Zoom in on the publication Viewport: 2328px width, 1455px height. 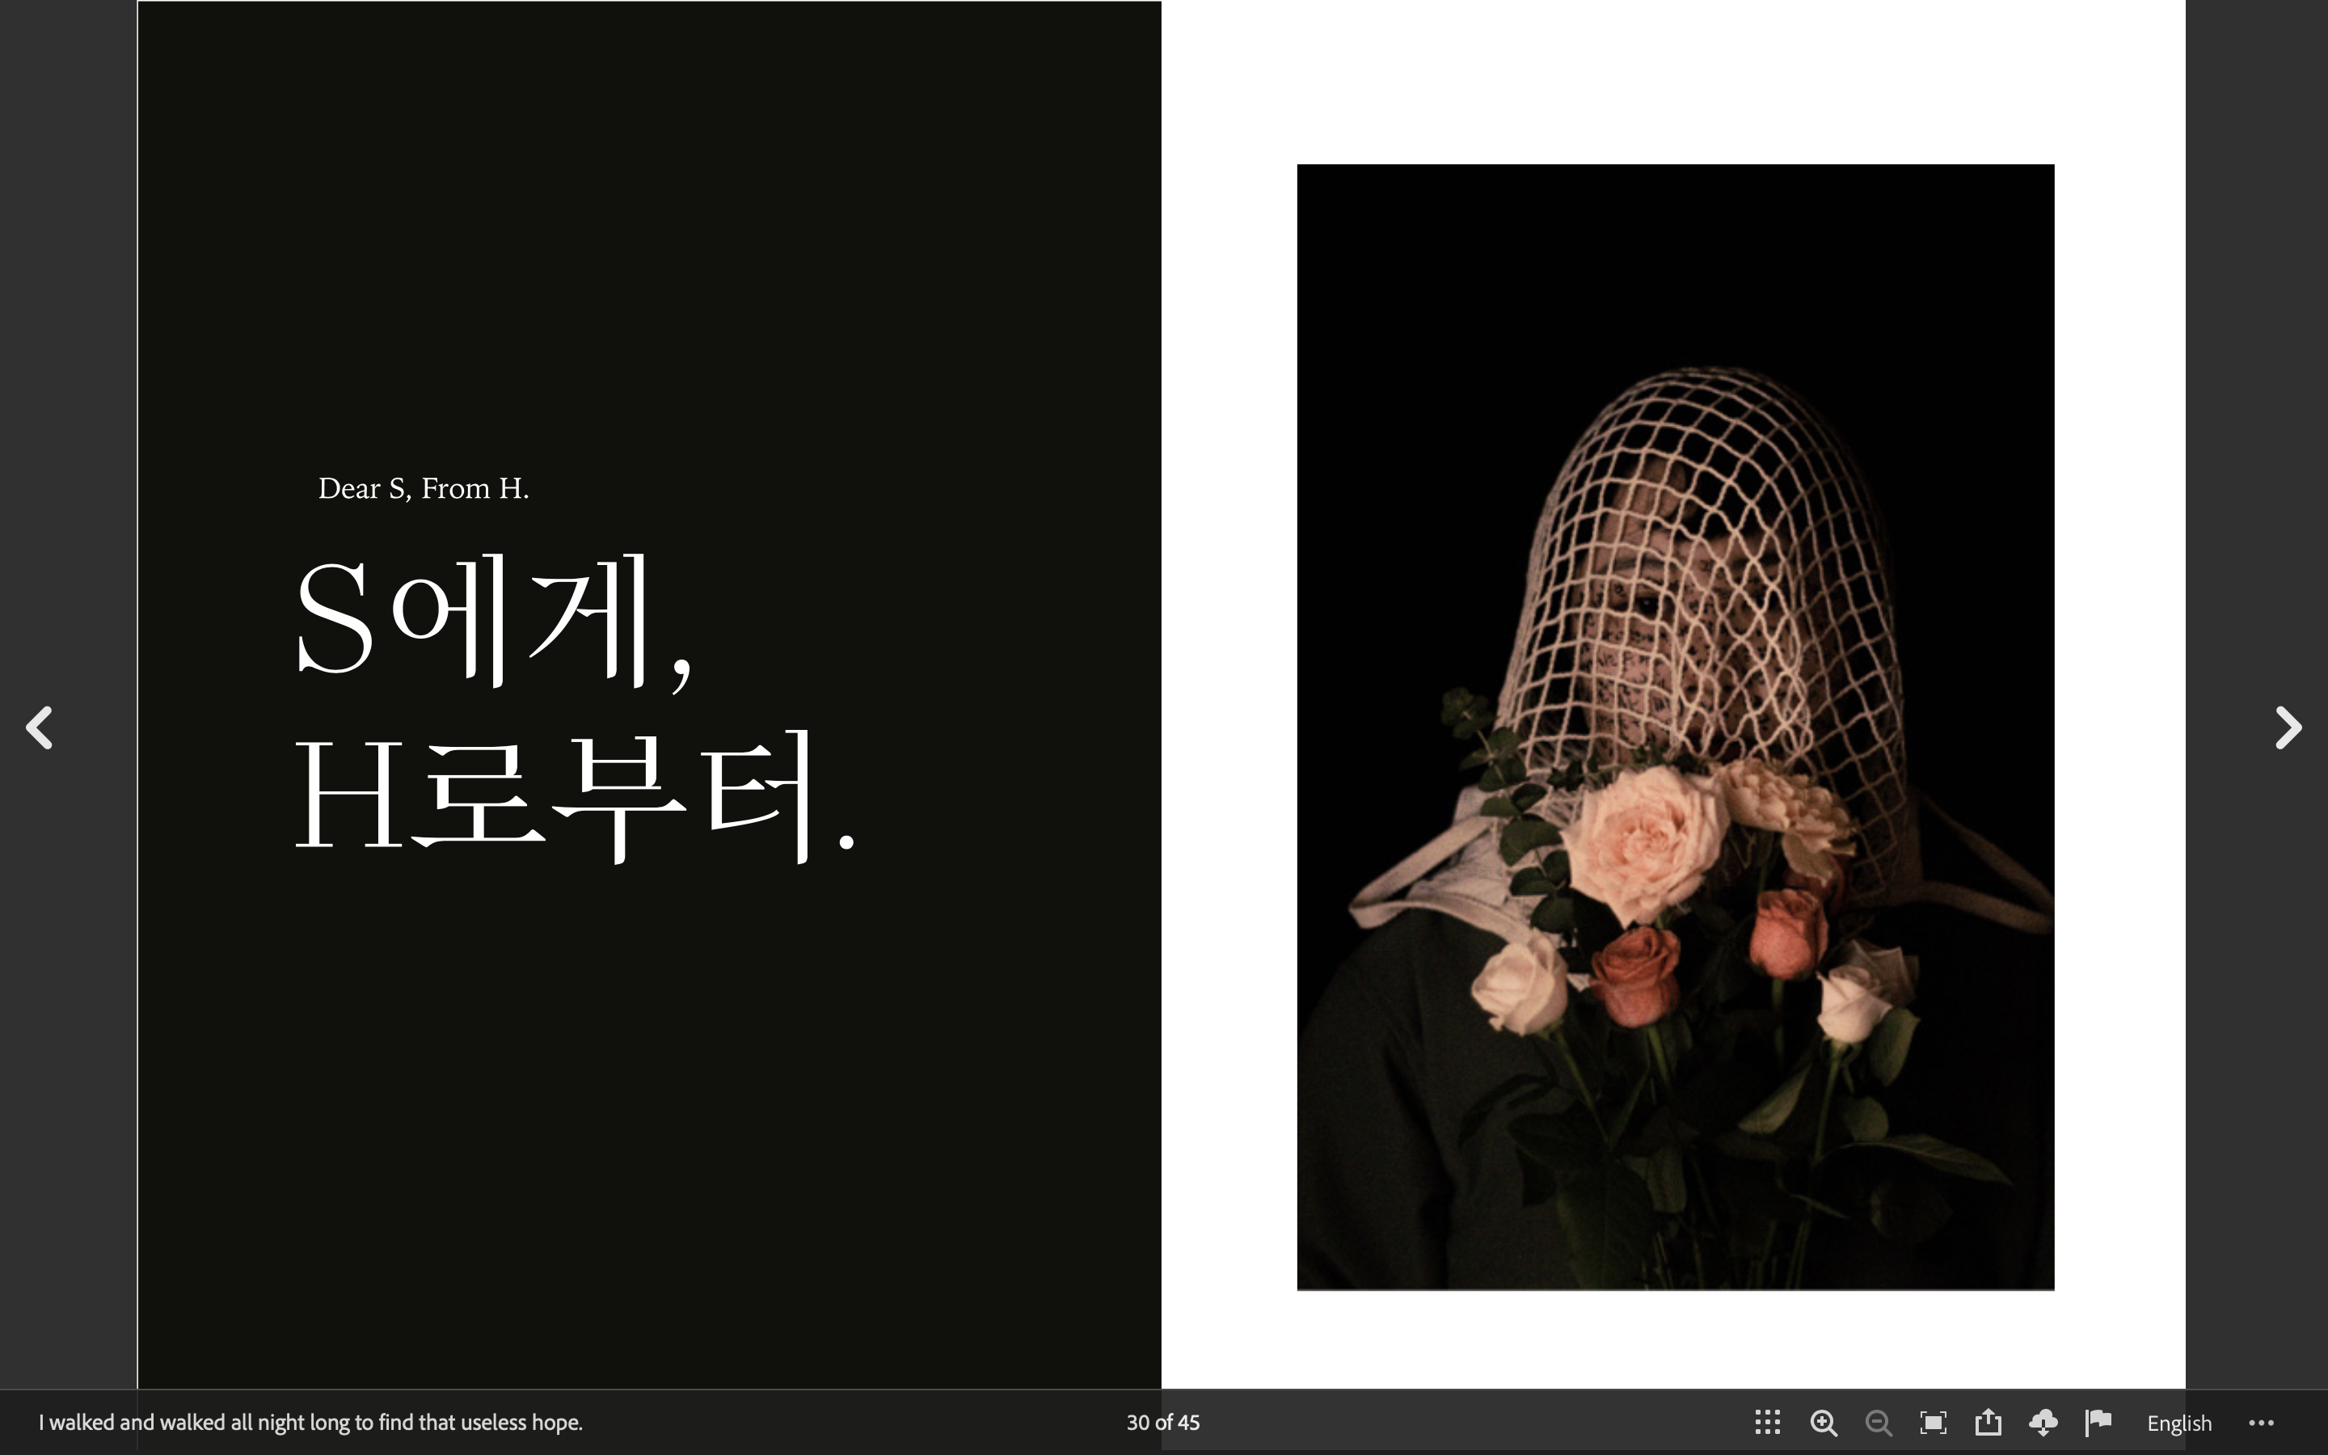pyautogui.click(x=1823, y=1423)
